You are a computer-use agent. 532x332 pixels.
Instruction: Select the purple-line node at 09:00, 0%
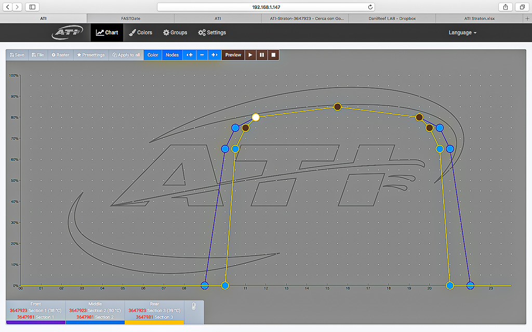pyautogui.click(x=204, y=286)
